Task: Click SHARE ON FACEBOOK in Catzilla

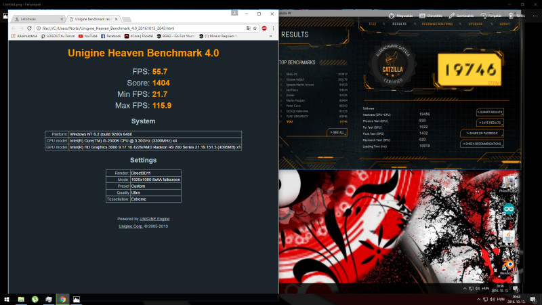Action: coord(482,133)
